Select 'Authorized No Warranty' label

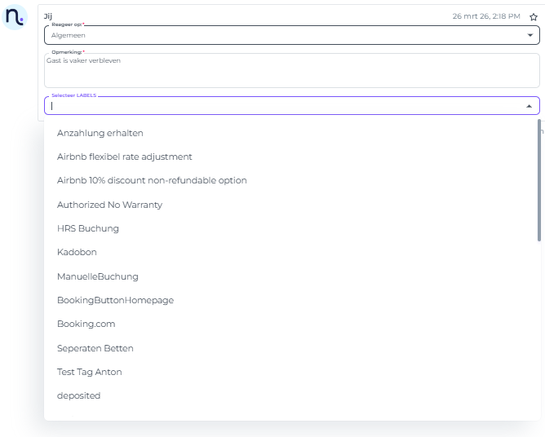click(109, 205)
